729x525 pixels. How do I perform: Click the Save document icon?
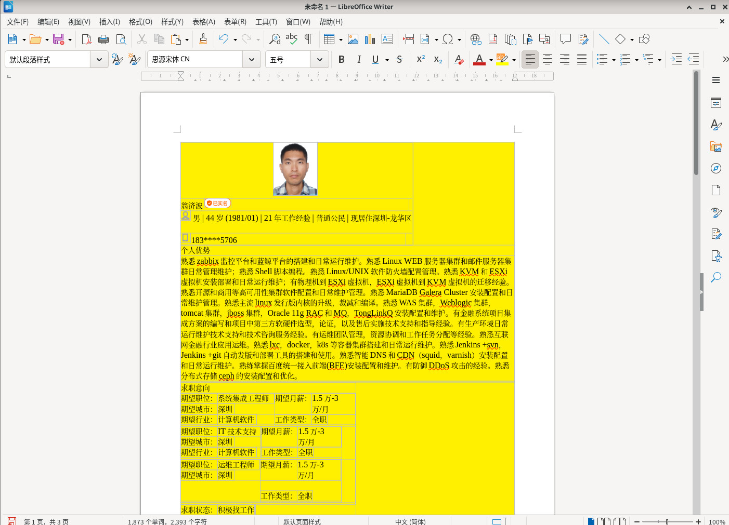(x=58, y=39)
